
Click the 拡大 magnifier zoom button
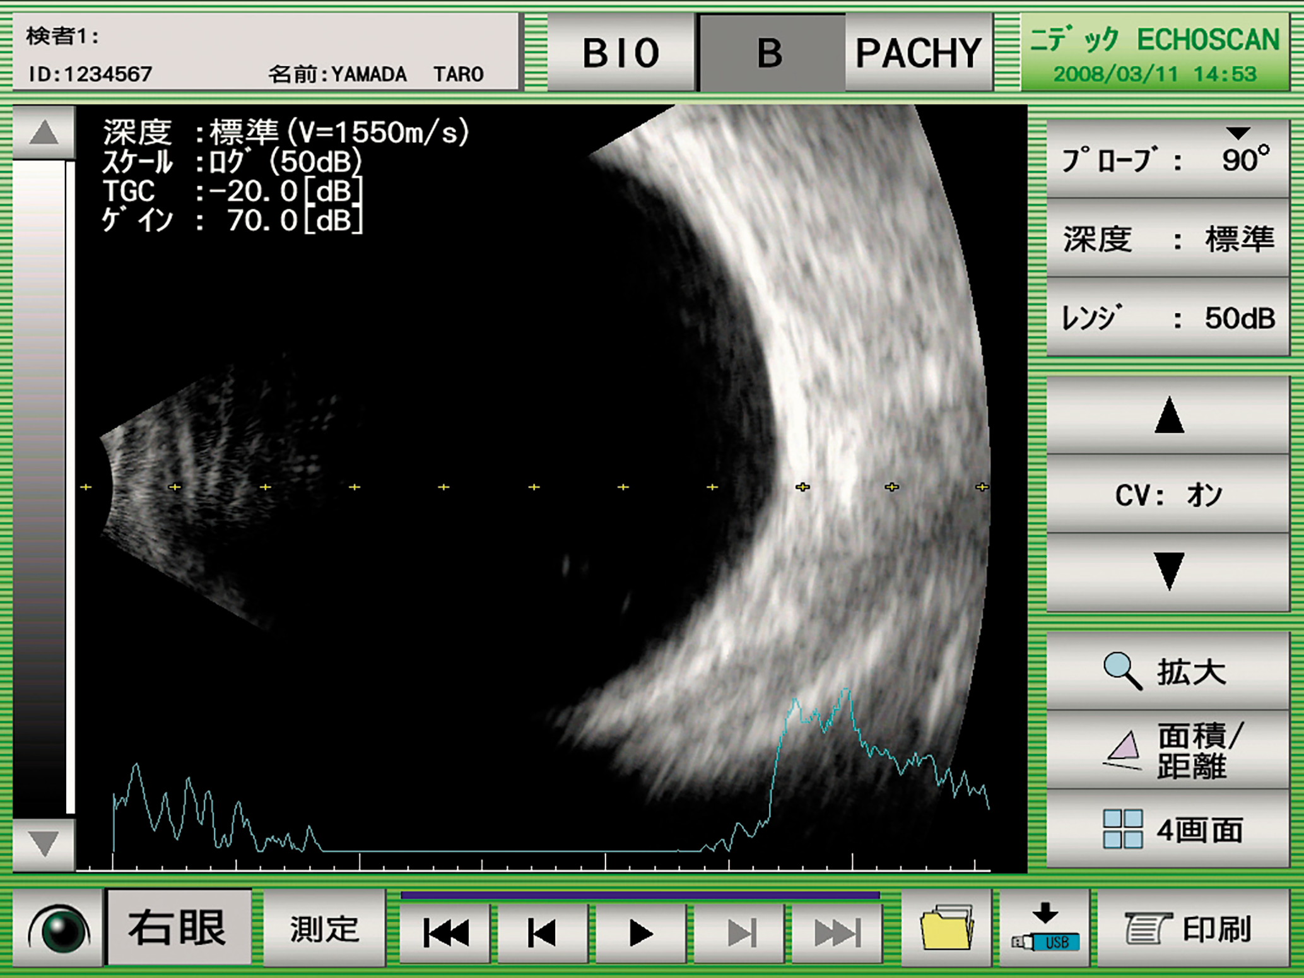pyautogui.click(x=1168, y=671)
